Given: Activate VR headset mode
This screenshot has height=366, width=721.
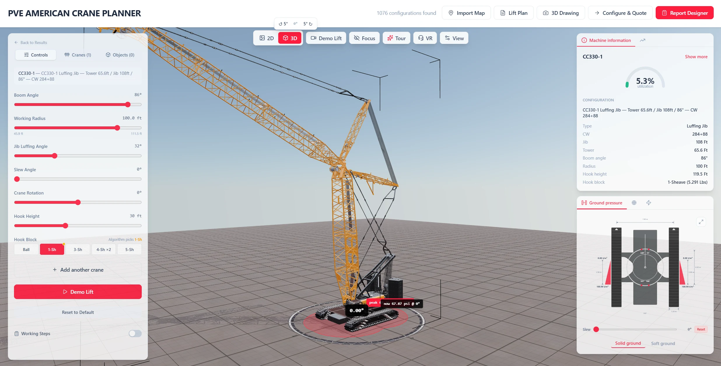Looking at the screenshot, I should coord(425,38).
